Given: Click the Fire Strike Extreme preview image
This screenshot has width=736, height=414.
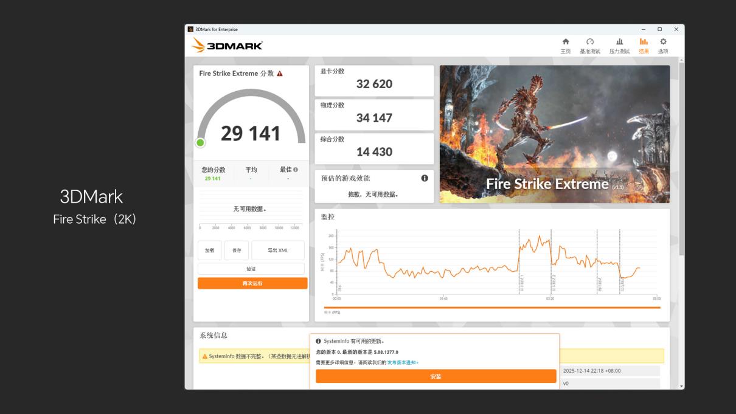Looking at the screenshot, I should click(554, 134).
